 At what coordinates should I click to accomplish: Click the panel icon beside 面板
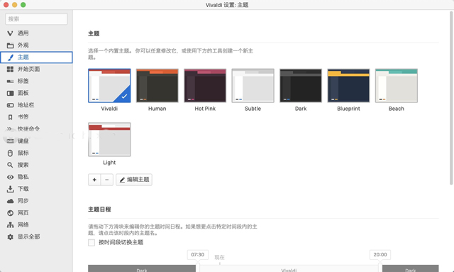[x=10, y=93]
